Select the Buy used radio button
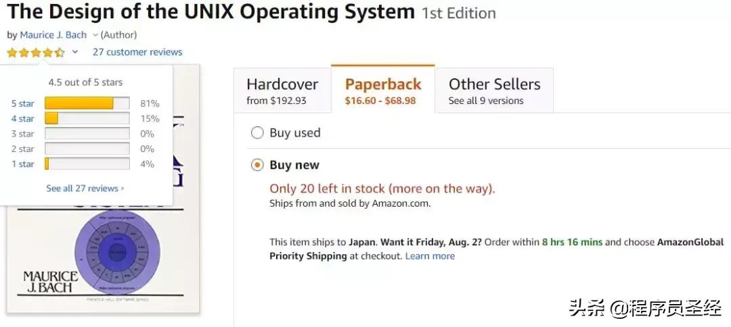This screenshot has width=731, height=327. pos(257,132)
